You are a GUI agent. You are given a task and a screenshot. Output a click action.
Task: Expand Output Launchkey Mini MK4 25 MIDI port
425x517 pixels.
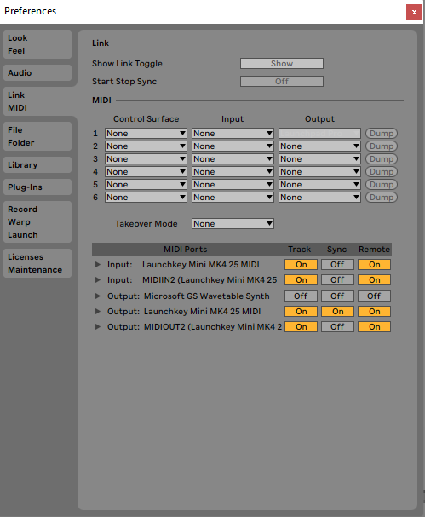98,311
